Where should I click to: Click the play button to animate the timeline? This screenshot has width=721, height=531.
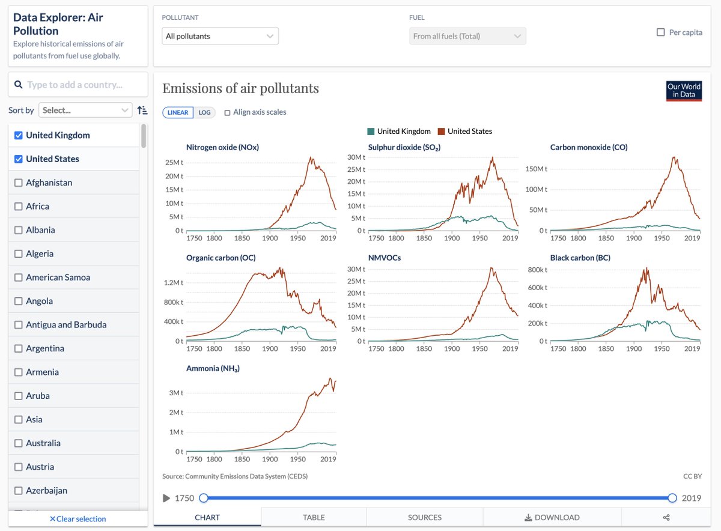[x=166, y=497]
